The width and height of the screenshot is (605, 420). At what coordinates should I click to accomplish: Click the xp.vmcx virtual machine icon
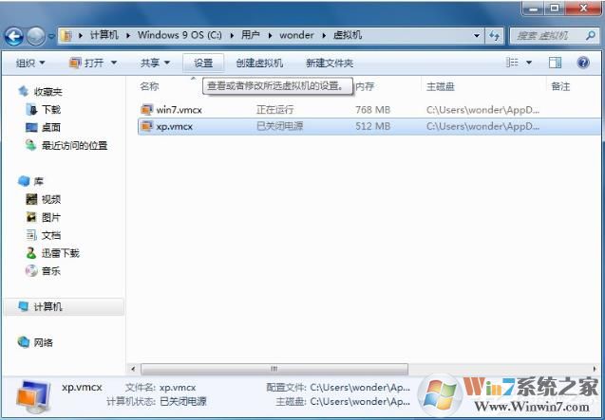[x=146, y=126]
